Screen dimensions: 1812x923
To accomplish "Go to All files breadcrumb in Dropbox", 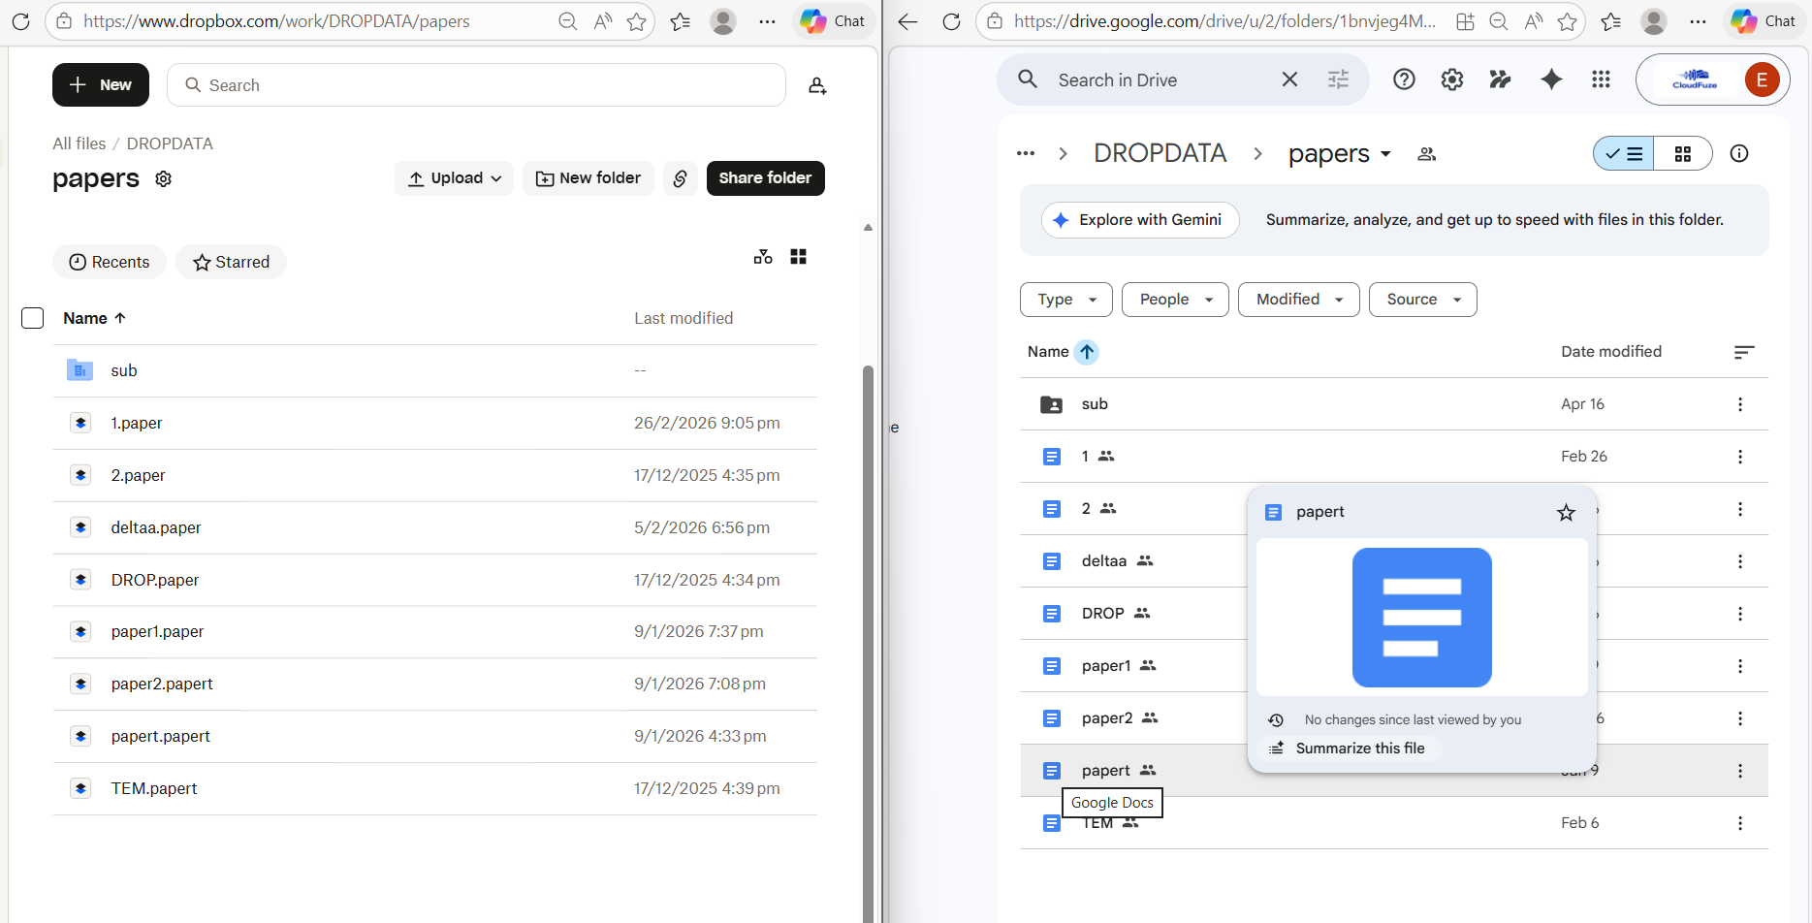I will 79,143.
